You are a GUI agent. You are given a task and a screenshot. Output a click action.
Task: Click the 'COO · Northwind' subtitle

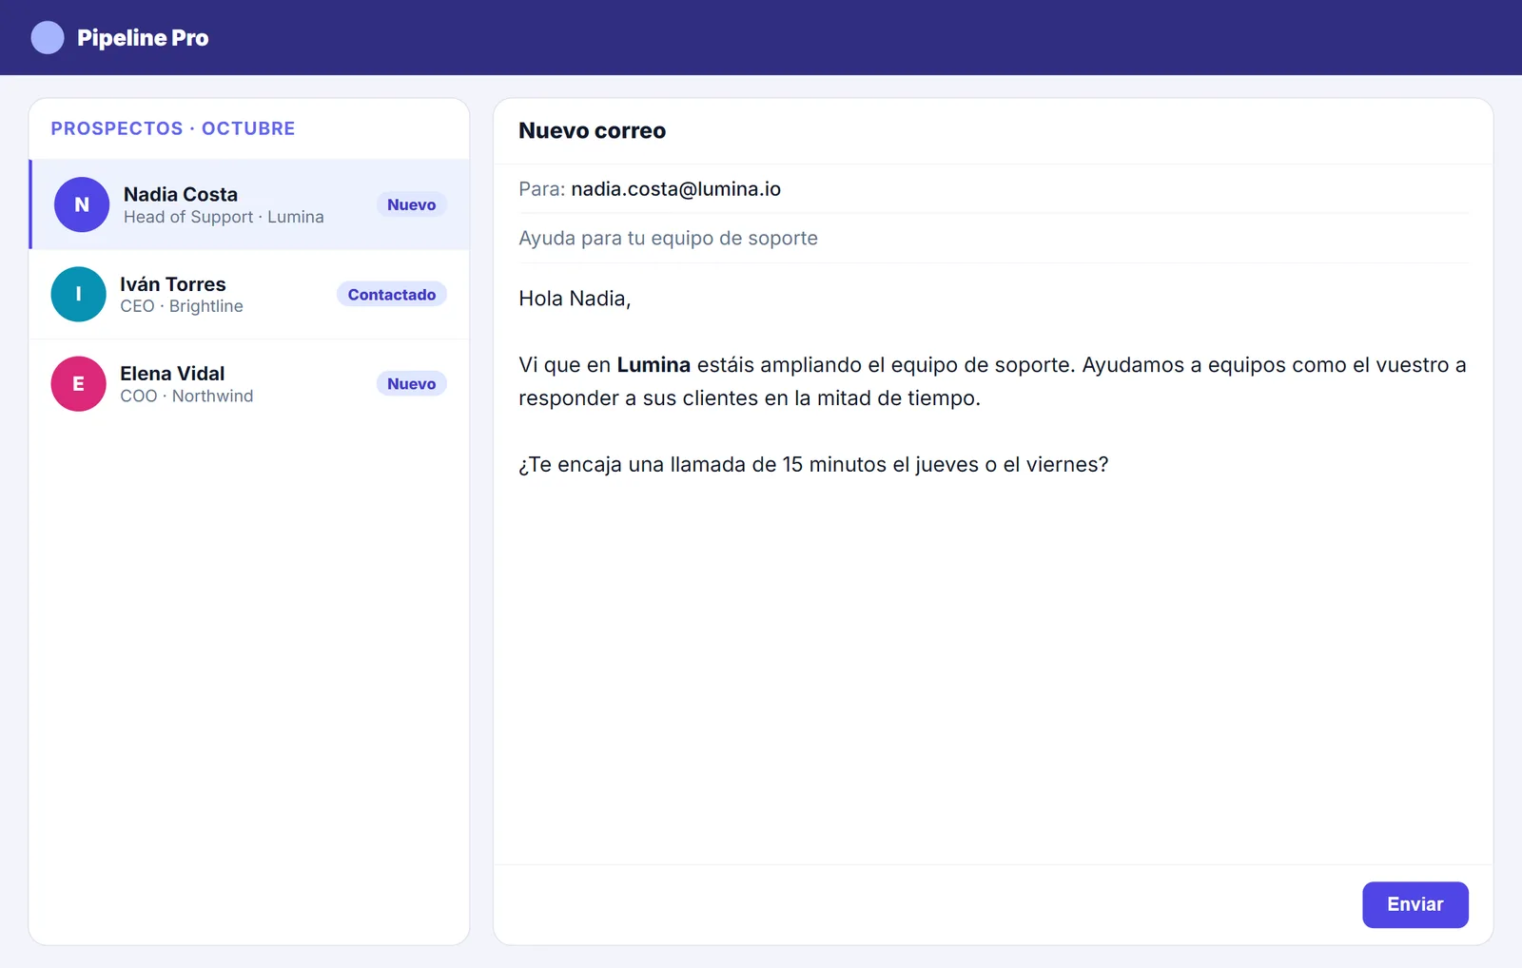click(x=186, y=396)
